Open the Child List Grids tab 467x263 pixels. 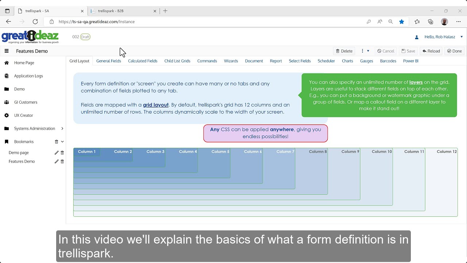click(177, 61)
